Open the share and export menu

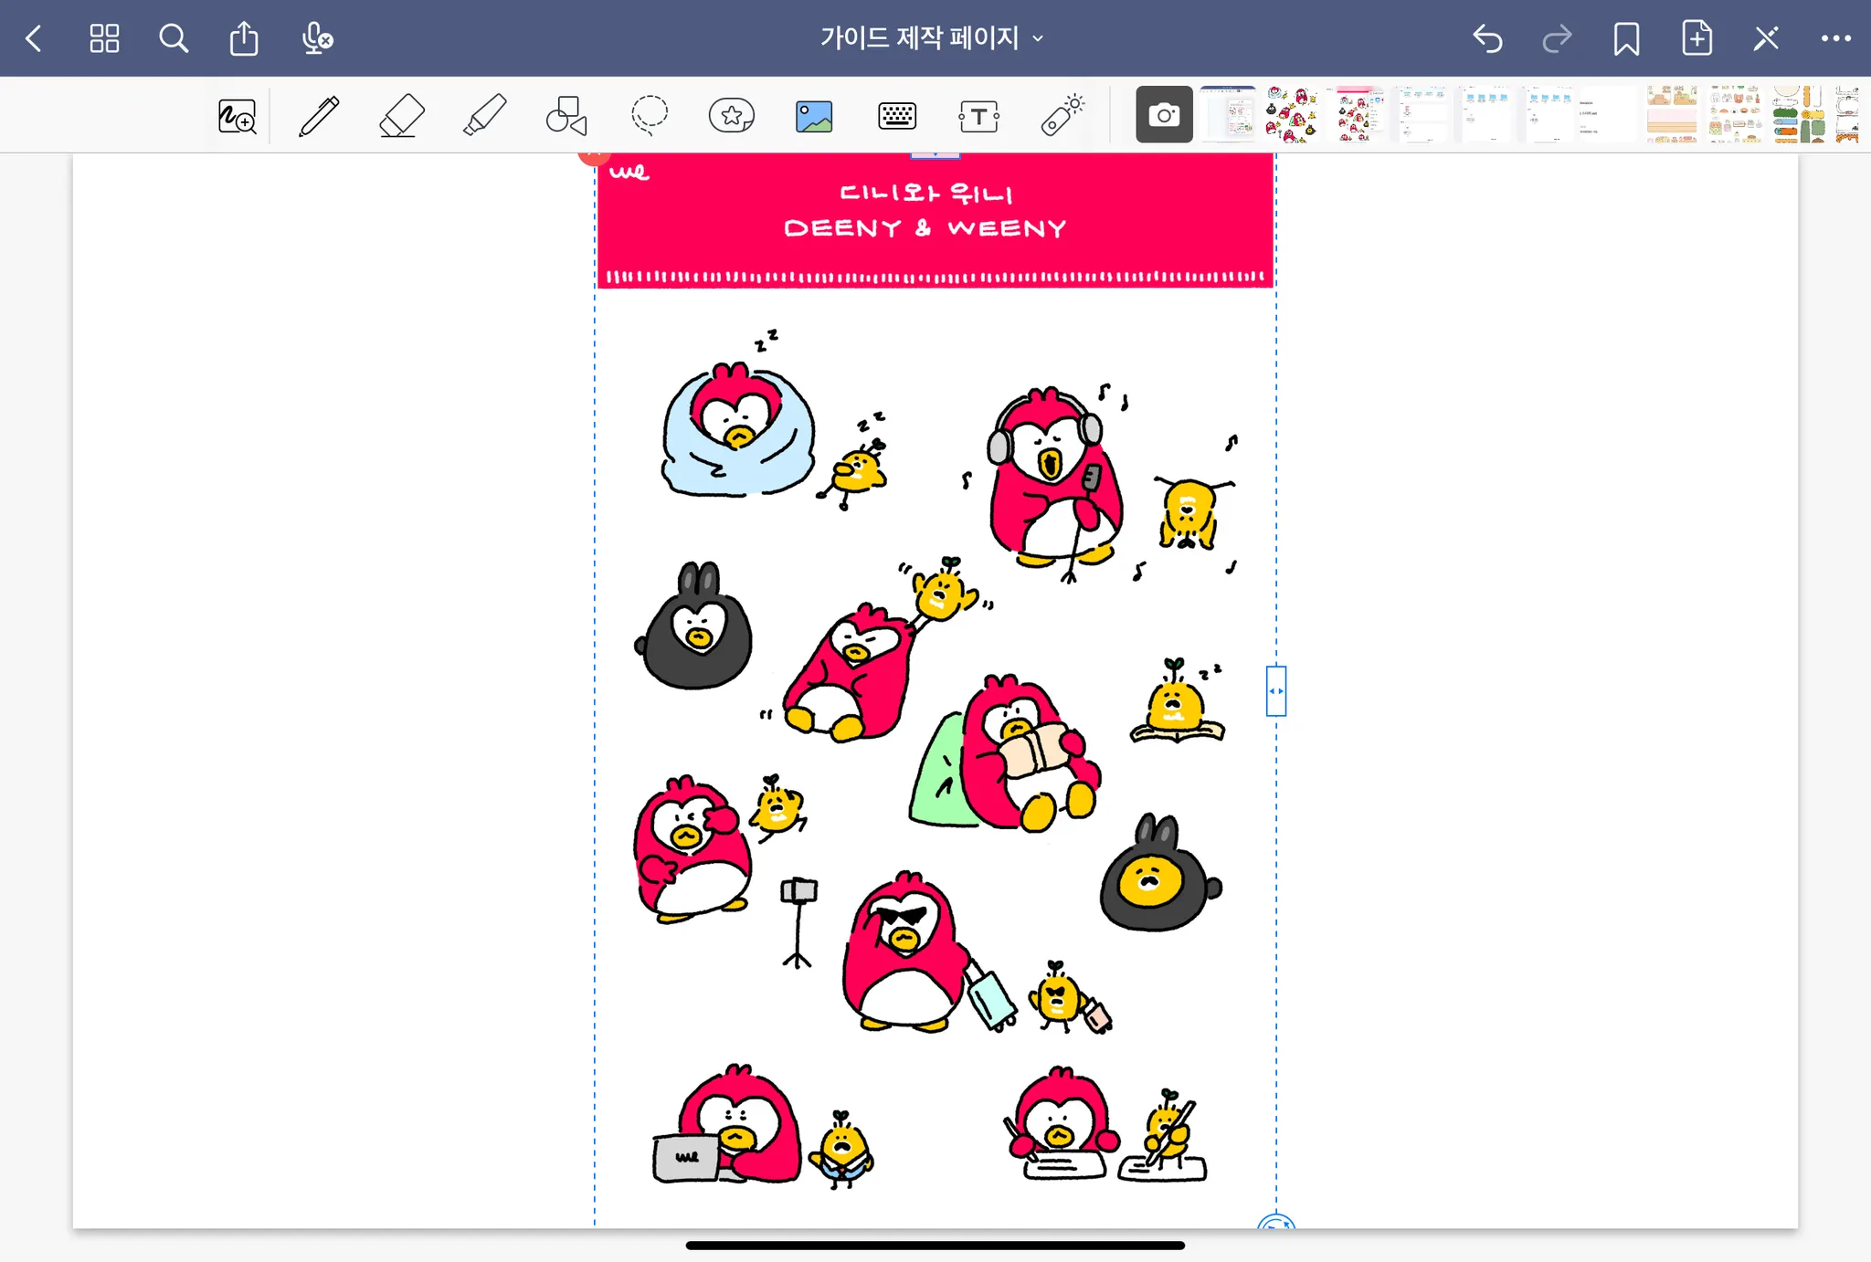pyautogui.click(x=244, y=38)
